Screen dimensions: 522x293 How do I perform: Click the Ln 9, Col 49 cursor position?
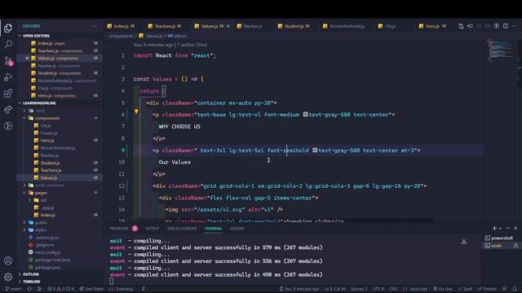point(335,289)
